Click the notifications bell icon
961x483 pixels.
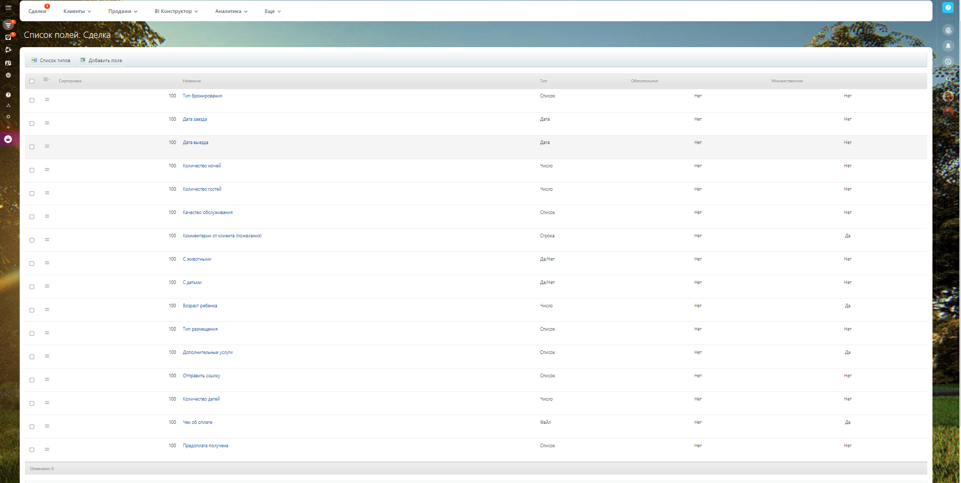(948, 46)
